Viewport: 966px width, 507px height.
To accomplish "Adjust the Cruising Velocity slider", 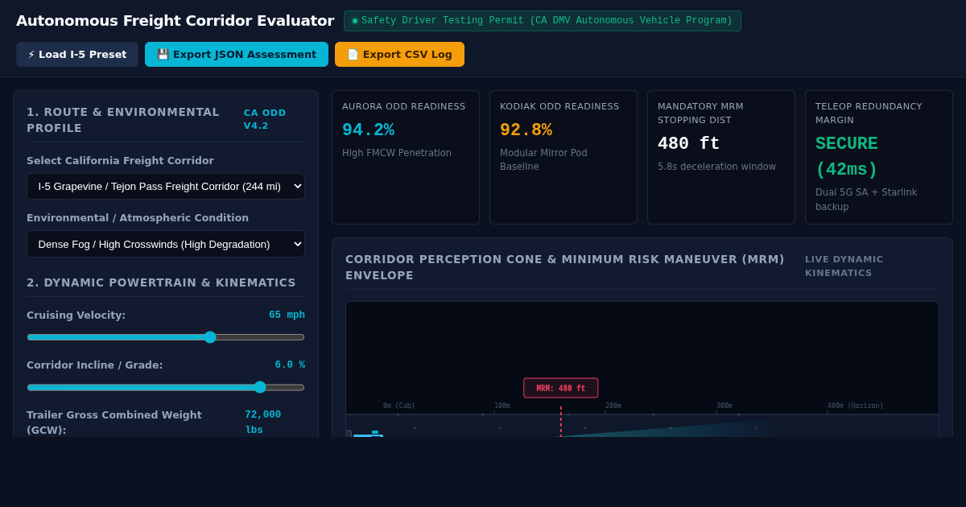I will [166, 337].
